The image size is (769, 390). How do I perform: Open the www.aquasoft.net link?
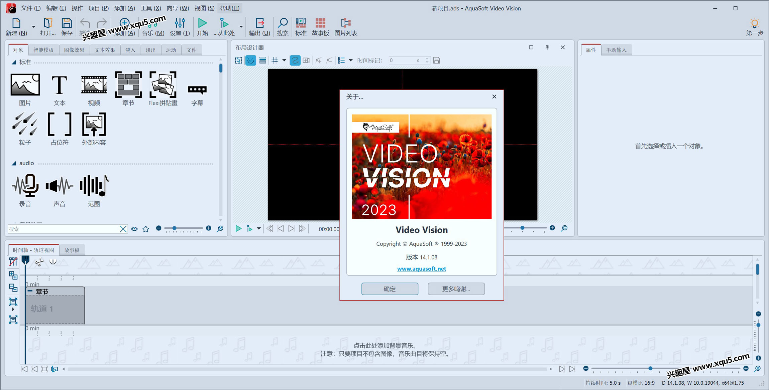click(421, 268)
